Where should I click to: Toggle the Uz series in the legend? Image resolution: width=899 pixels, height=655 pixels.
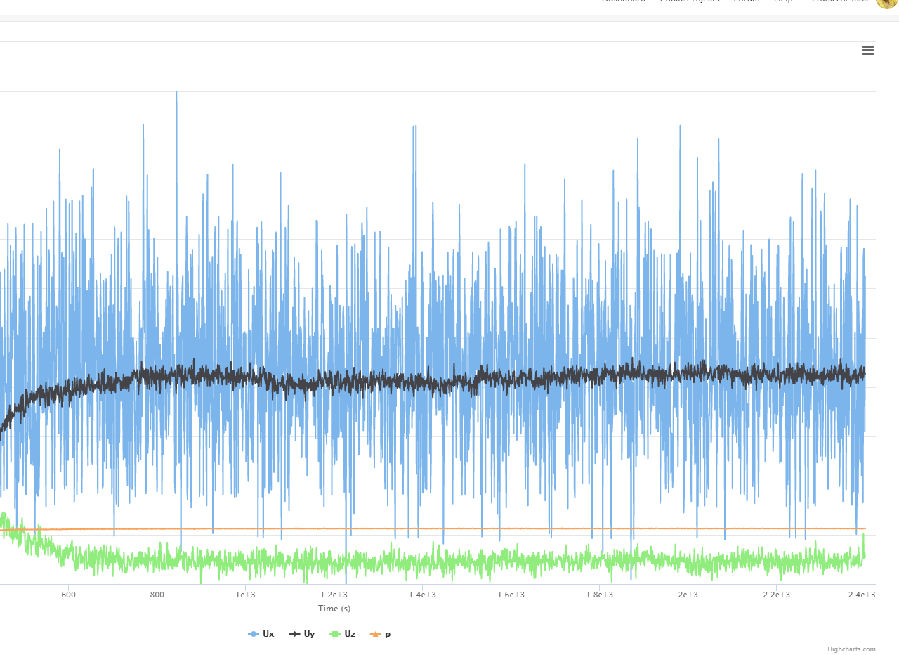(343, 634)
